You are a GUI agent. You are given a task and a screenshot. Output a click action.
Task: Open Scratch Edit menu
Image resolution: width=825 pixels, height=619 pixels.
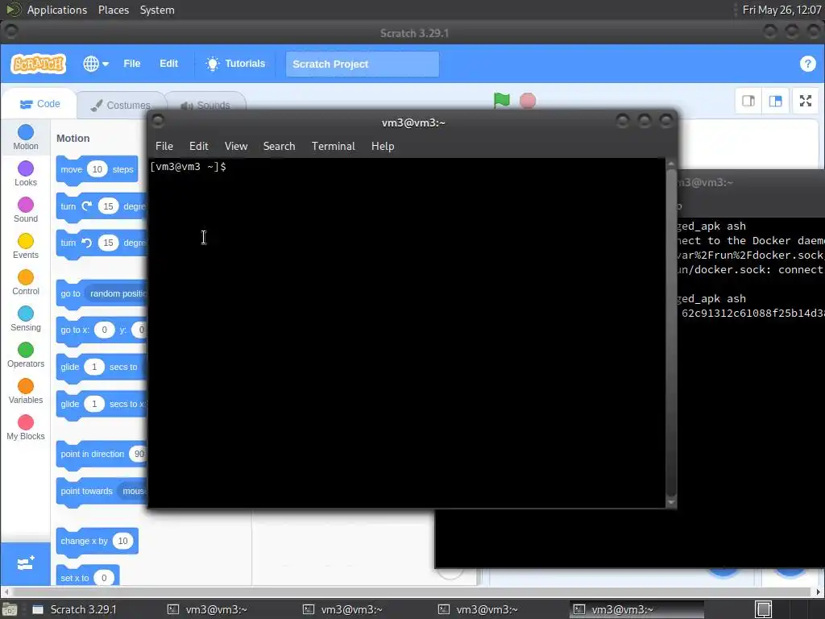coord(168,64)
